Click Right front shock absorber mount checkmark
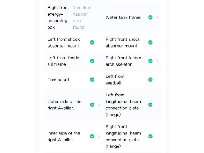The width and height of the screenshot is (204, 153). pyautogui.click(x=150, y=42)
